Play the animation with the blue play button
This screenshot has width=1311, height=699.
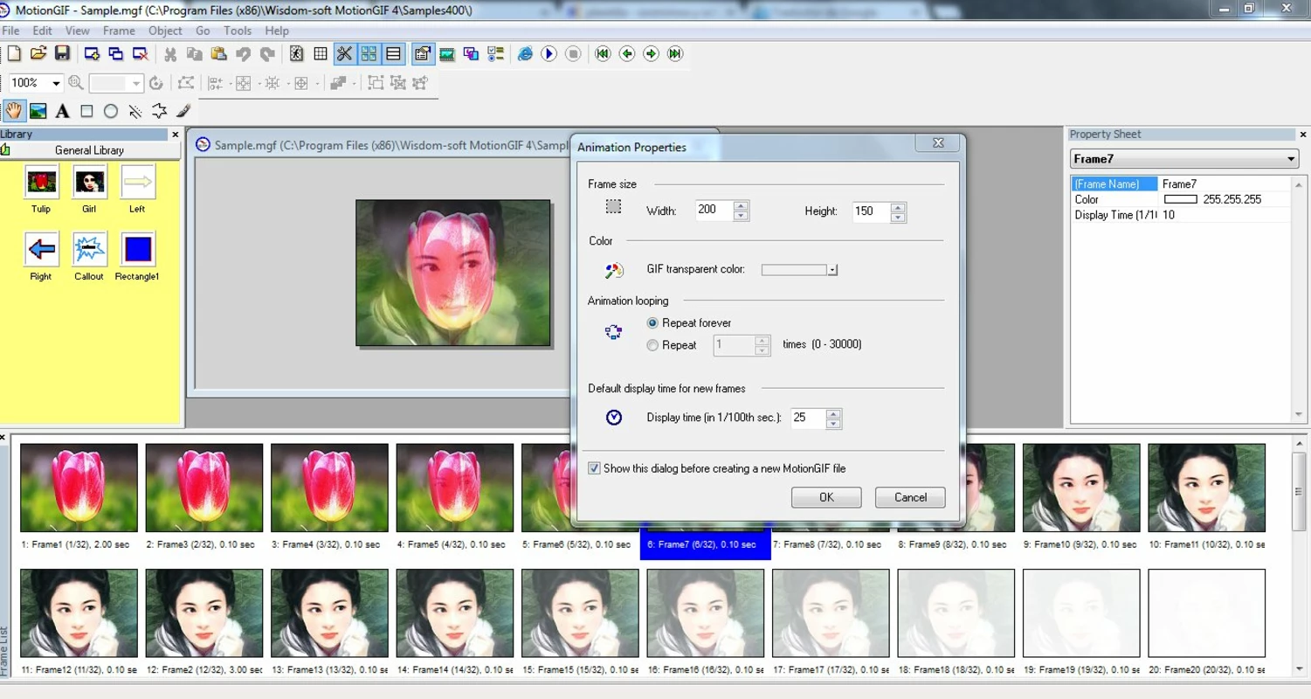[549, 54]
